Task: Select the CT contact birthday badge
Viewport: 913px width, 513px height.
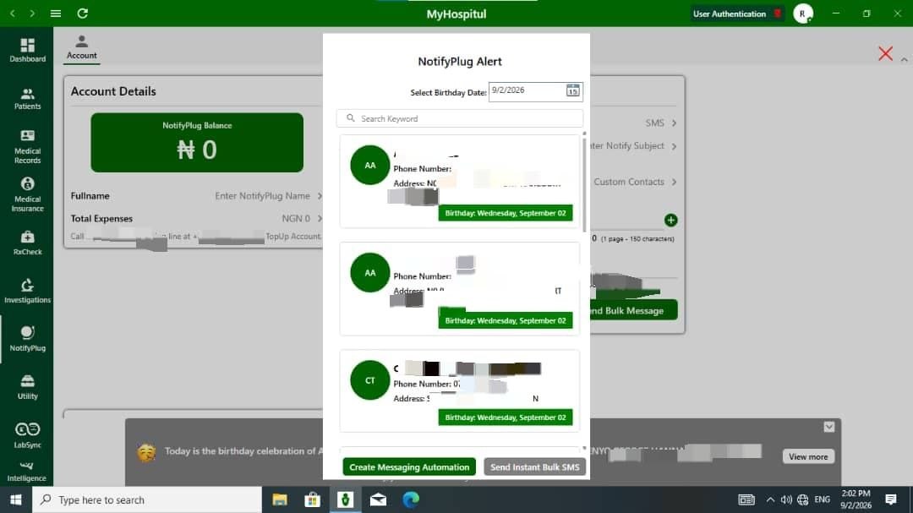Action: tap(506, 417)
